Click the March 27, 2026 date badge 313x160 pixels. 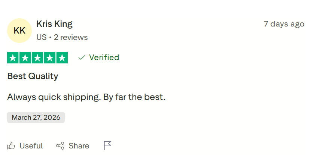tap(36, 117)
